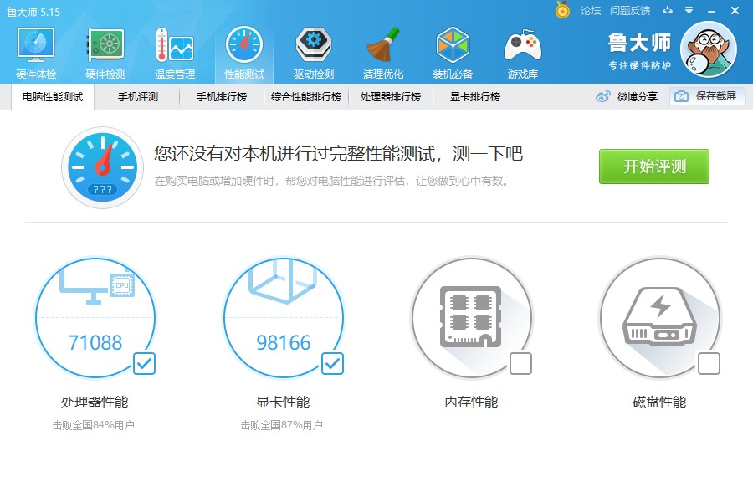Open the title bar dropdown menu arrow
Screen dimensions: 753x502
tap(689, 10)
